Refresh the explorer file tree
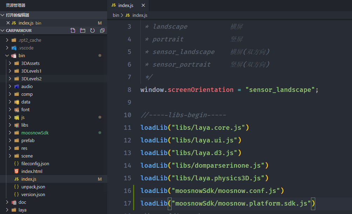 (x=92, y=31)
